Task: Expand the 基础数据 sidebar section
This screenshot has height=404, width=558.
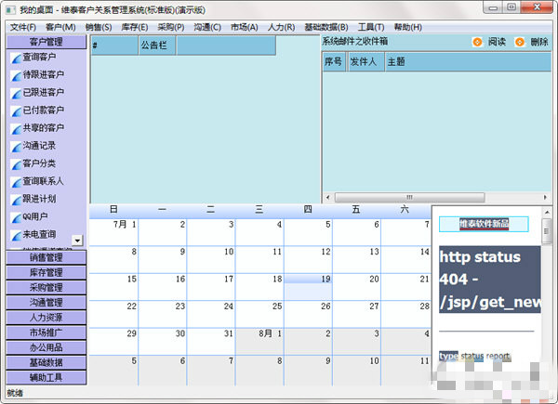Action: pos(46,362)
